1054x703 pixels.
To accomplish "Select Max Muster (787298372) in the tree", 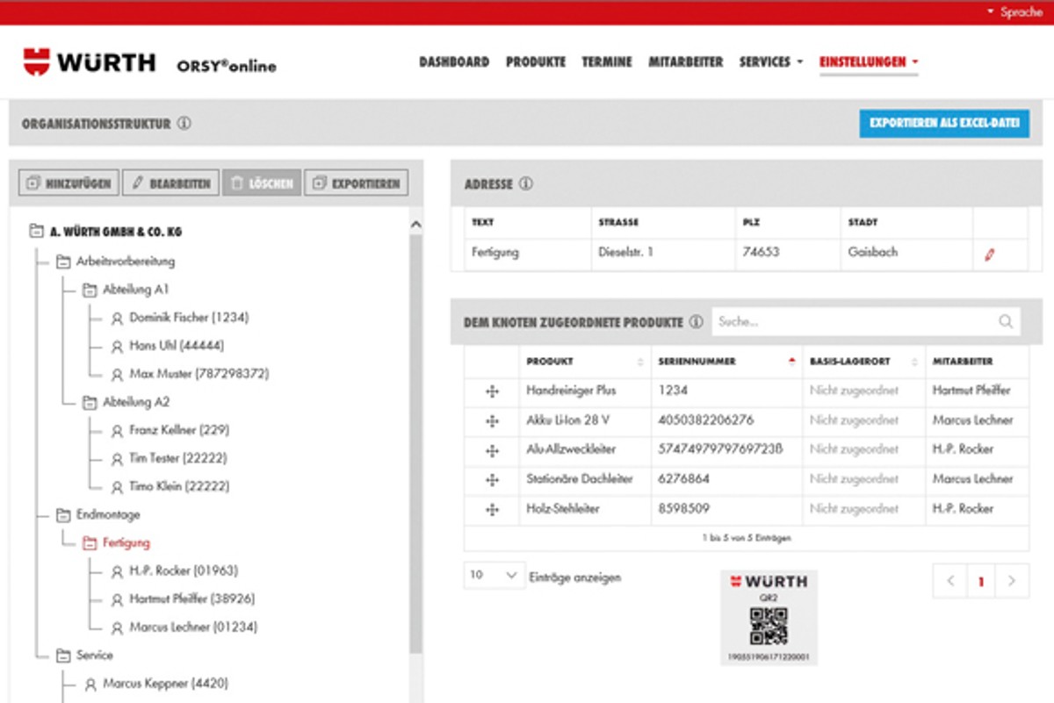I will [x=199, y=374].
